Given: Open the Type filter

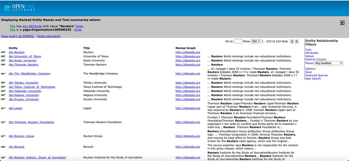Looking at the screenshot, I should [308, 50].
